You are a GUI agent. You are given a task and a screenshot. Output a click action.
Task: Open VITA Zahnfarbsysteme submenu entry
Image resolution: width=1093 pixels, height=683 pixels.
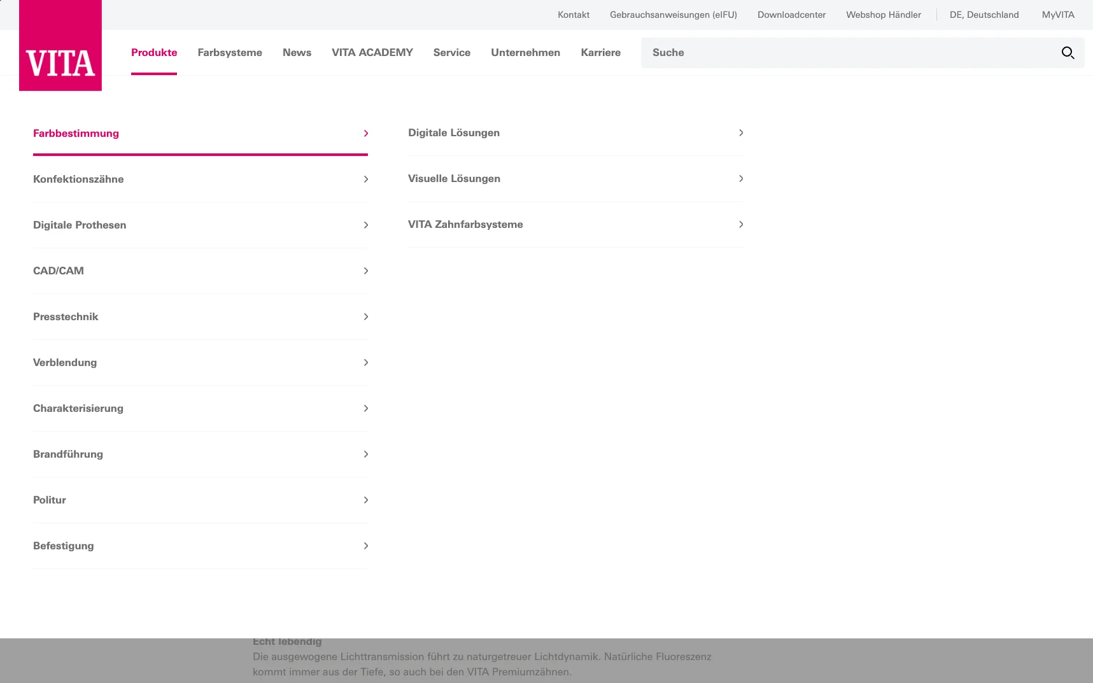575,225
